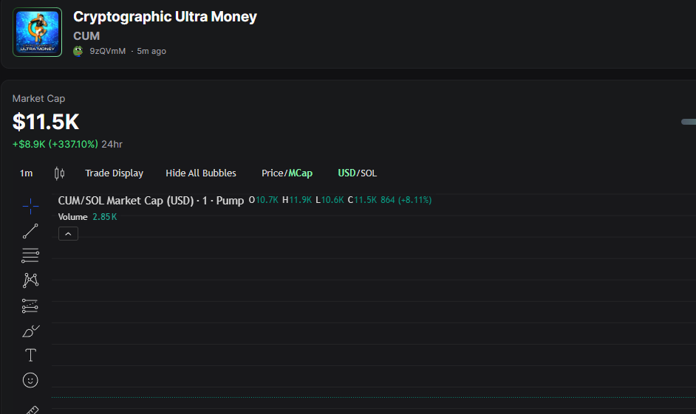Click the close value C11.5K
696x414 pixels.
(362, 200)
